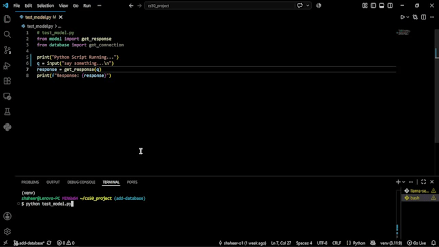
Task: Click the venv (3.11.9) interpreter selector
Action: point(391,242)
